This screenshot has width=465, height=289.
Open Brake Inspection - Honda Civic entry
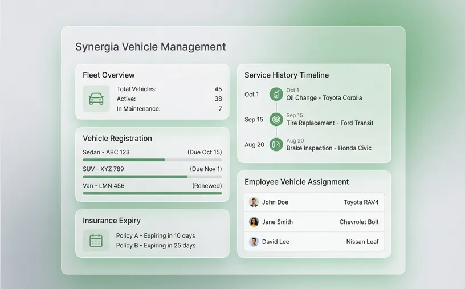point(329,148)
